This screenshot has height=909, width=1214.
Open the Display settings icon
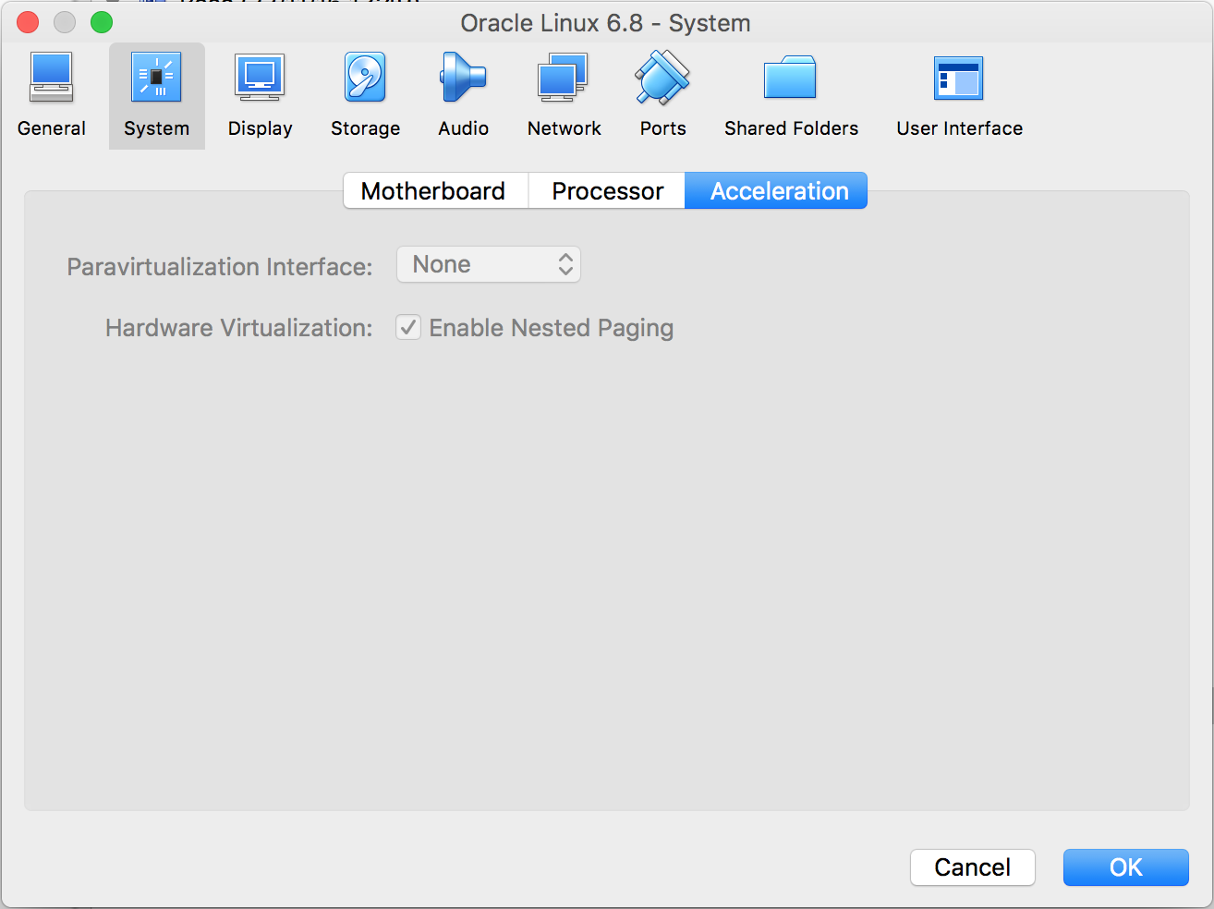tap(259, 92)
